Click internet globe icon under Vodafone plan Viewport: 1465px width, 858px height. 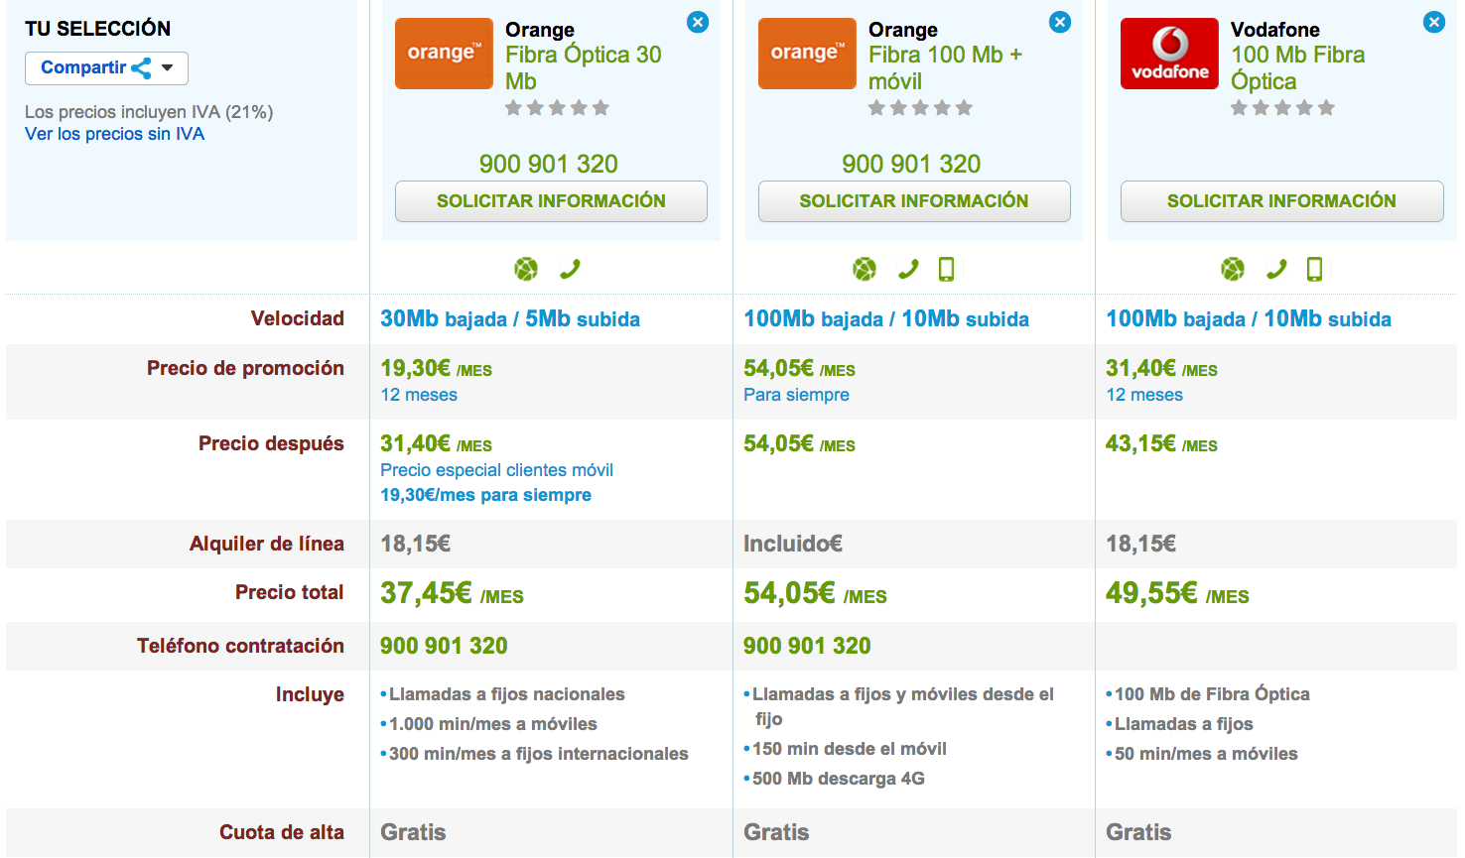1233,269
